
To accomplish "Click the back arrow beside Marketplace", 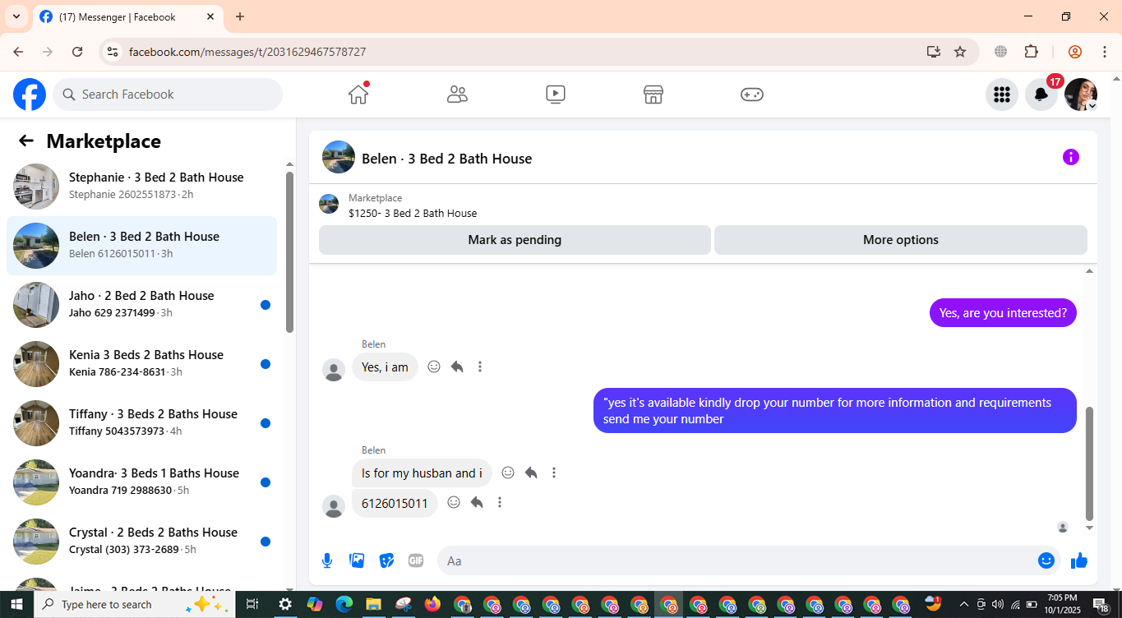I will (26, 141).
